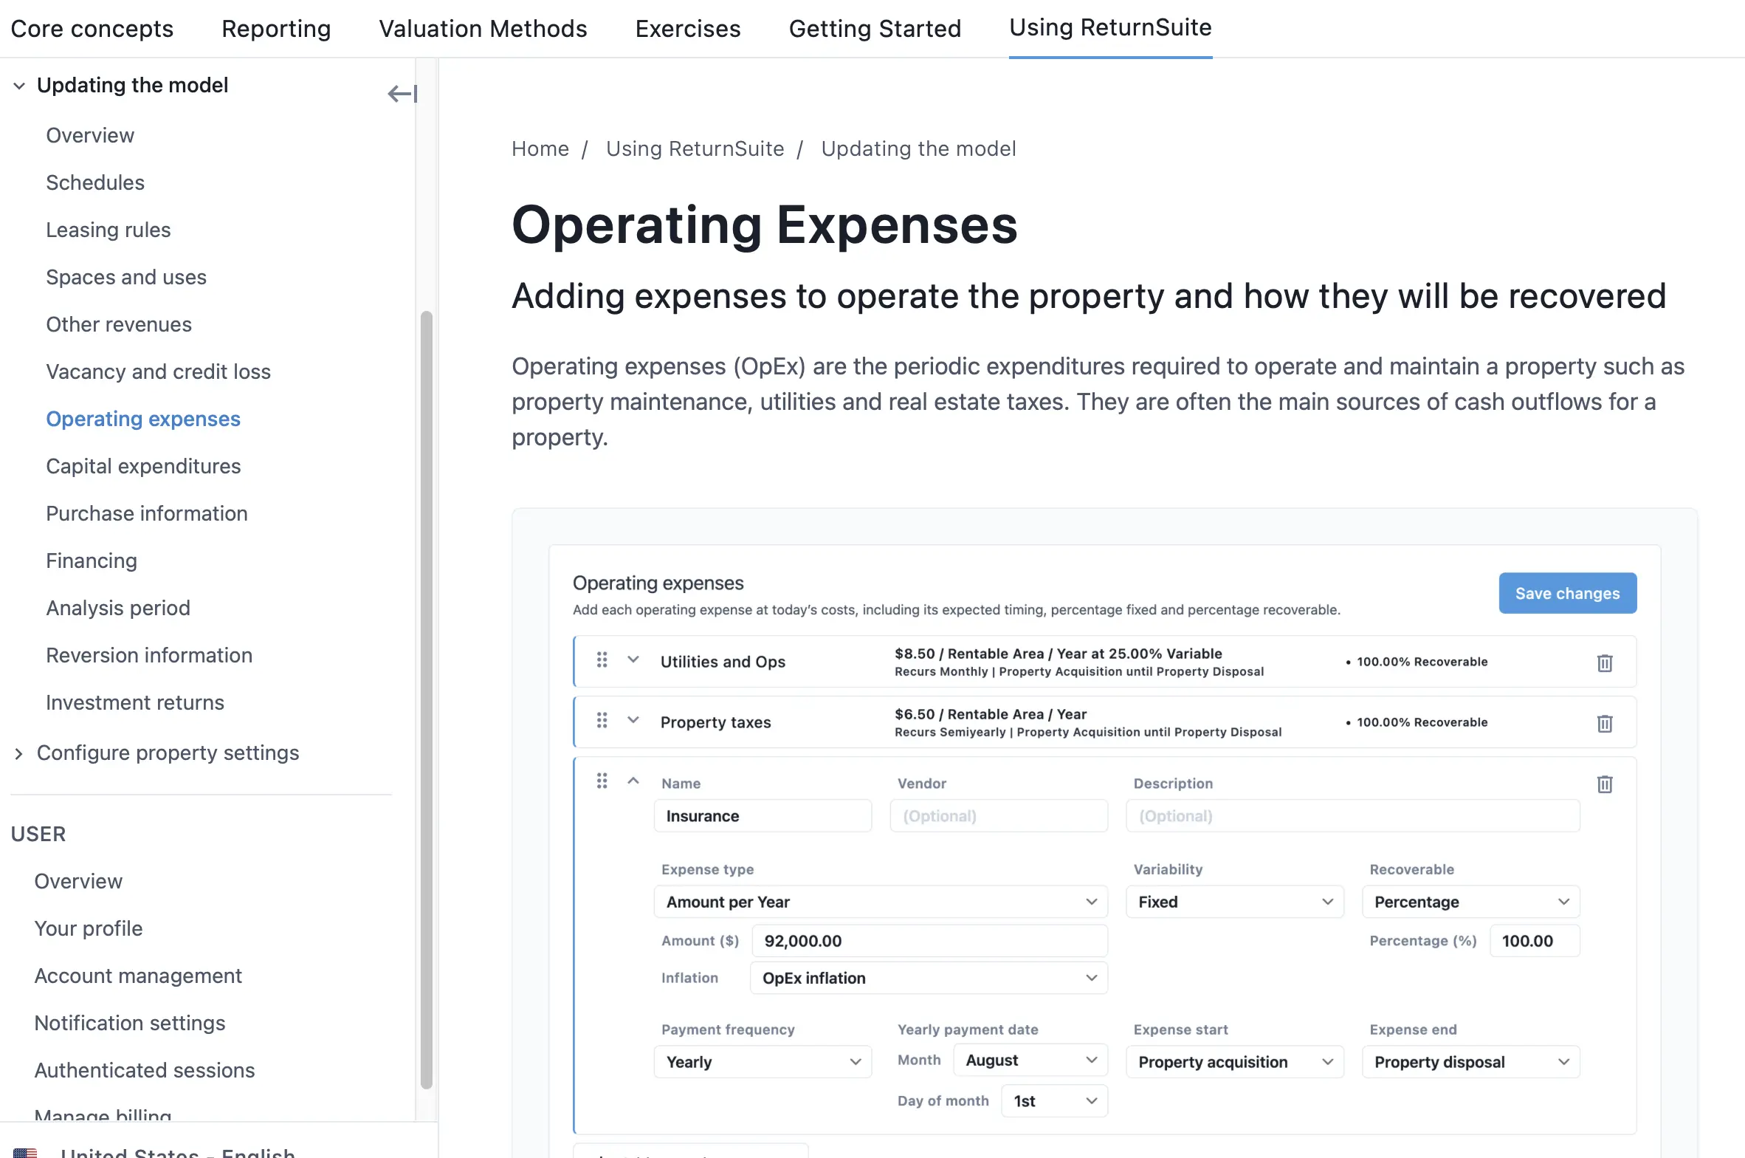
Task: Open Investment returns page
Action: pos(135,702)
